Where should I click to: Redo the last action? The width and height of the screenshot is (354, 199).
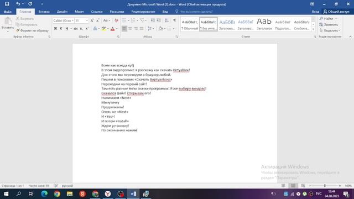click(x=30, y=4)
